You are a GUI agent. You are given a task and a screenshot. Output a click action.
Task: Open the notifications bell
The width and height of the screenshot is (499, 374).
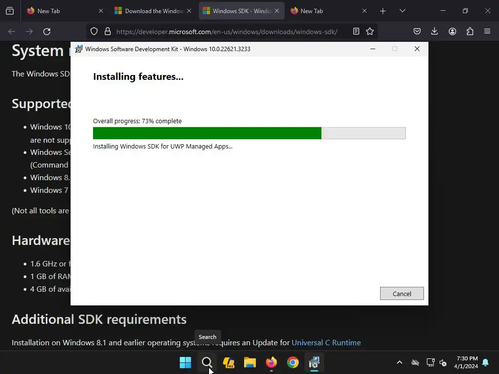[486, 362]
